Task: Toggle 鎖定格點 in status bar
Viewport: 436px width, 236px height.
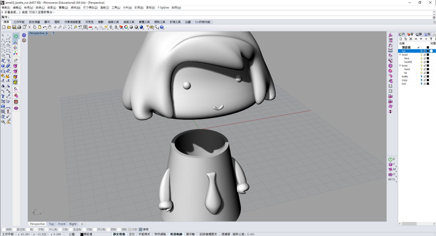Action: point(120,234)
